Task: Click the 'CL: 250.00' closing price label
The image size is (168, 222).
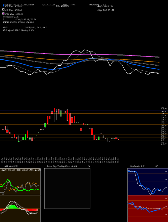Action: [62, 6]
